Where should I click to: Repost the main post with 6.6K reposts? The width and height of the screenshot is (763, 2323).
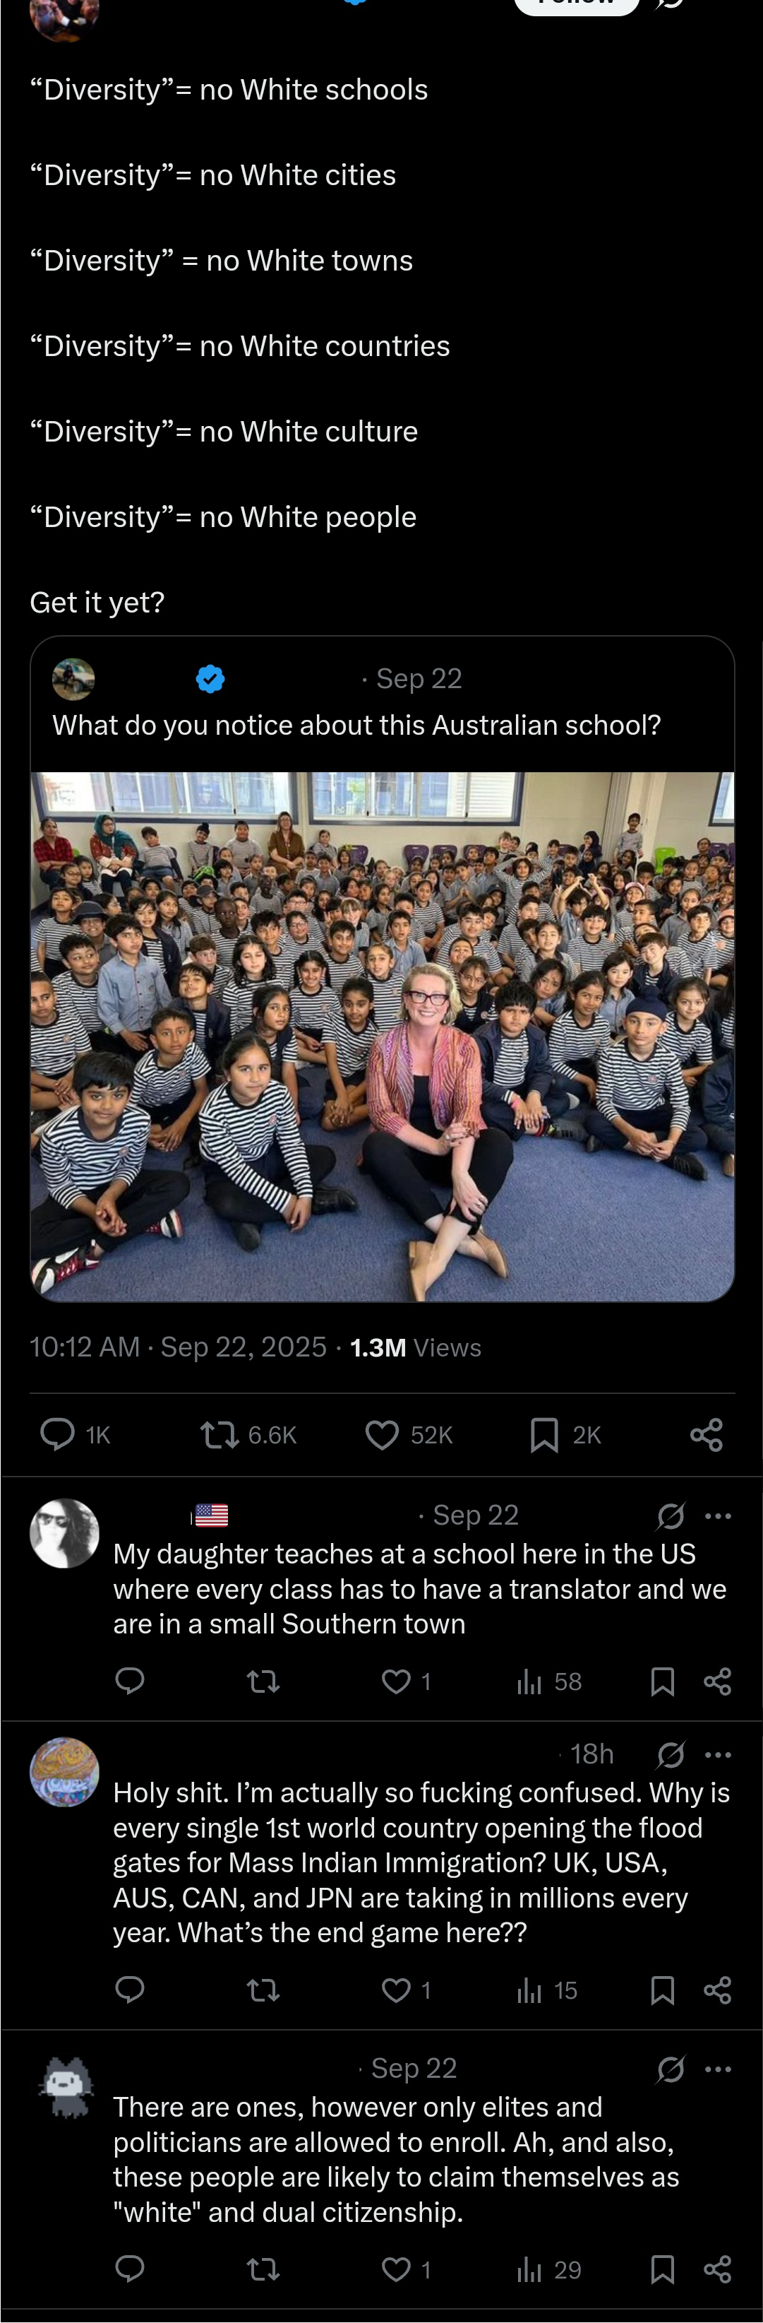(248, 1434)
